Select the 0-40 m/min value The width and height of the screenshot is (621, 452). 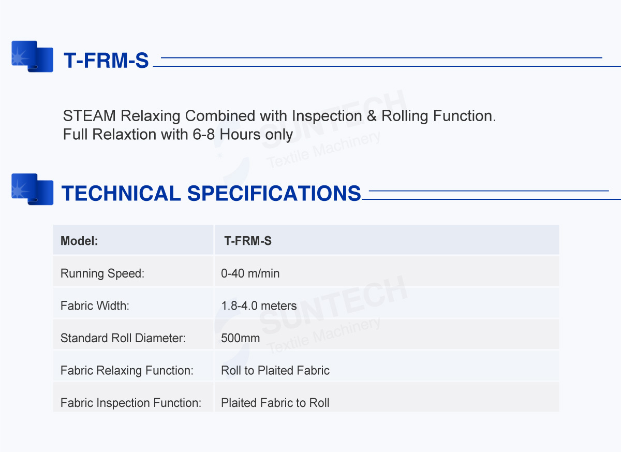[x=250, y=273]
